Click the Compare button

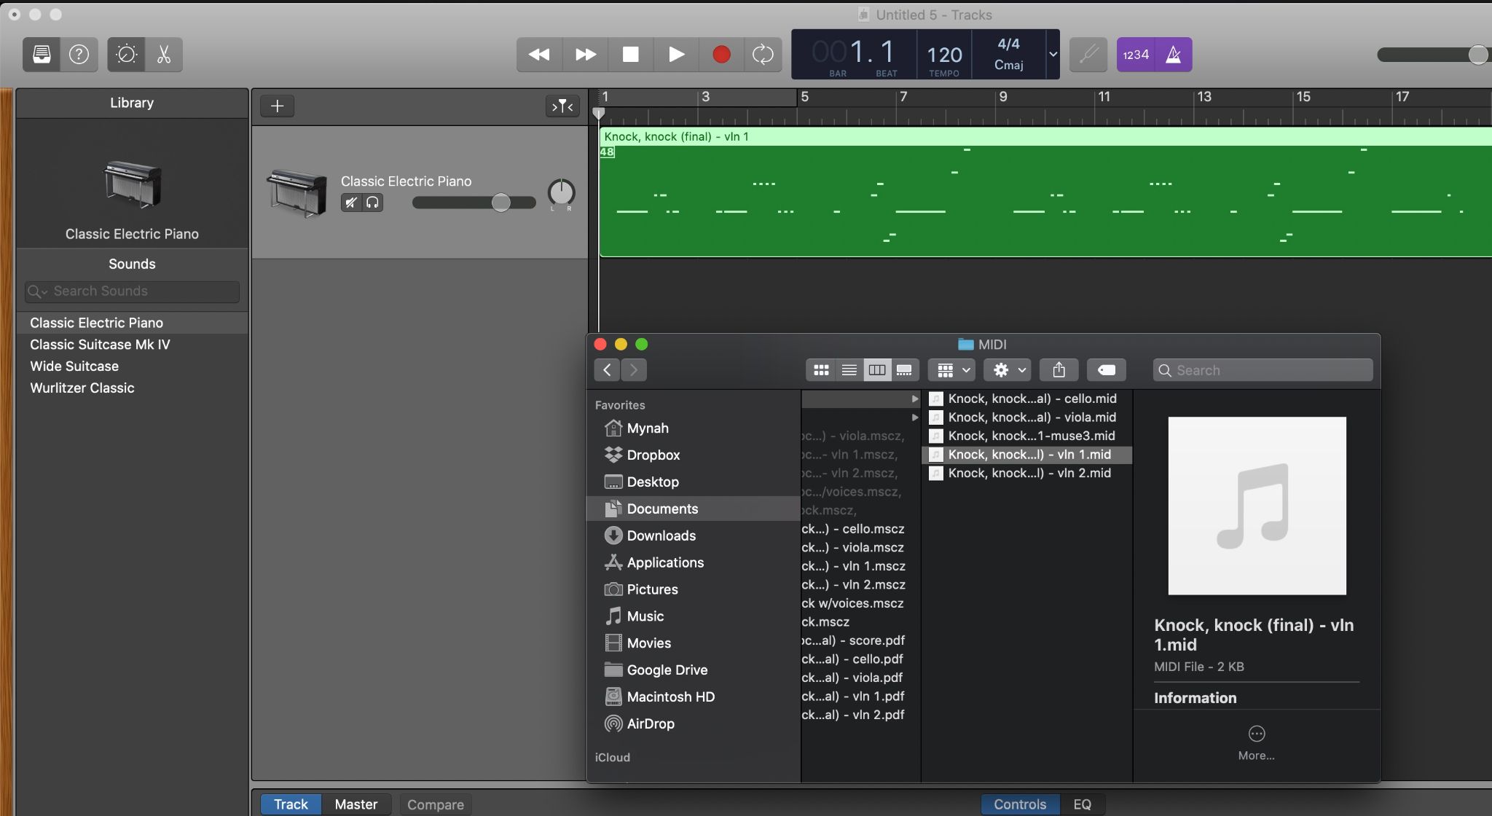click(x=435, y=804)
